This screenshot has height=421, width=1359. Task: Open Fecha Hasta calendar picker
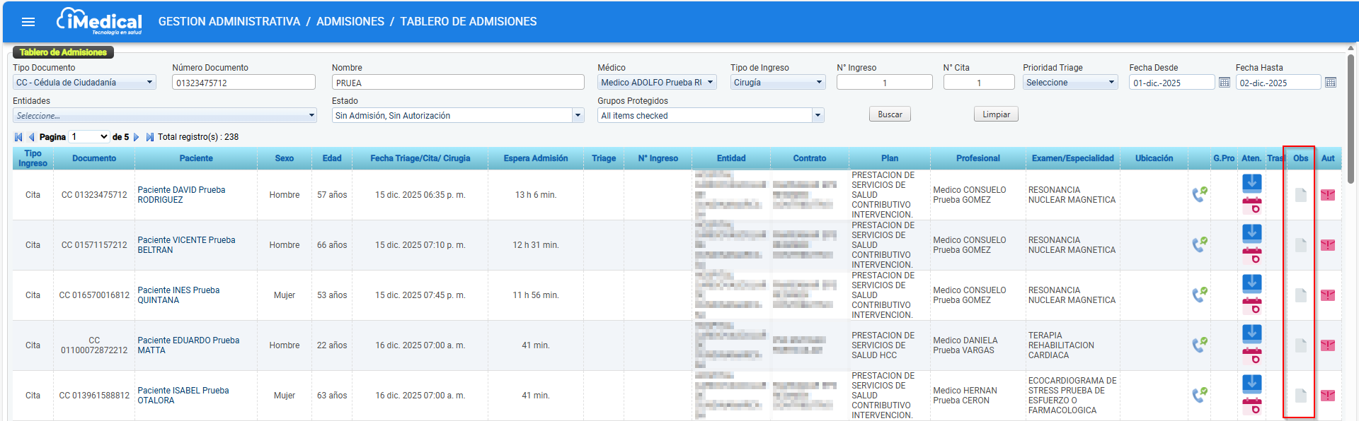(x=1331, y=83)
